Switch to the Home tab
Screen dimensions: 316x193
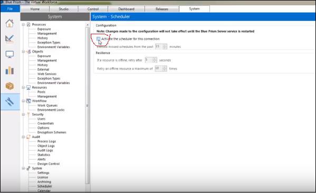pyautogui.click(x=35, y=9)
